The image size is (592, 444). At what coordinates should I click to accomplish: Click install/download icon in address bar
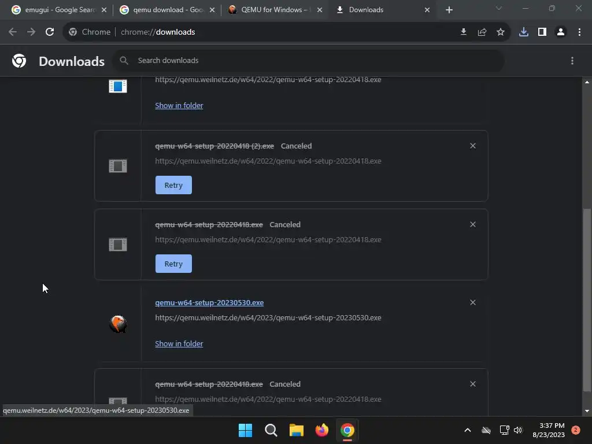(464, 32)
